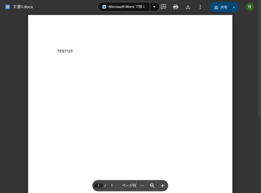This screenshot has height=193, width=261.
Task: Click the Word file type icon
Action: pyautogui.click(x=8, y=7)
